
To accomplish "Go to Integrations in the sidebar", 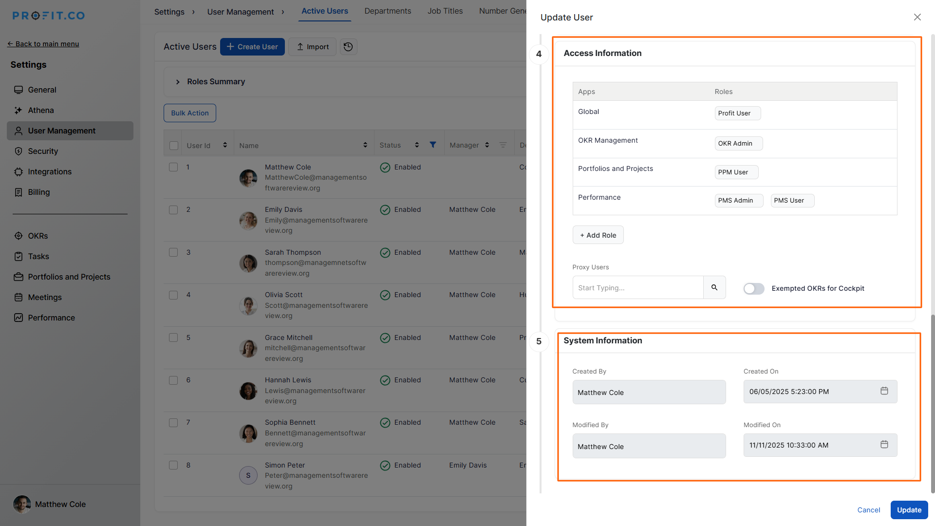I will pos(50,171).
